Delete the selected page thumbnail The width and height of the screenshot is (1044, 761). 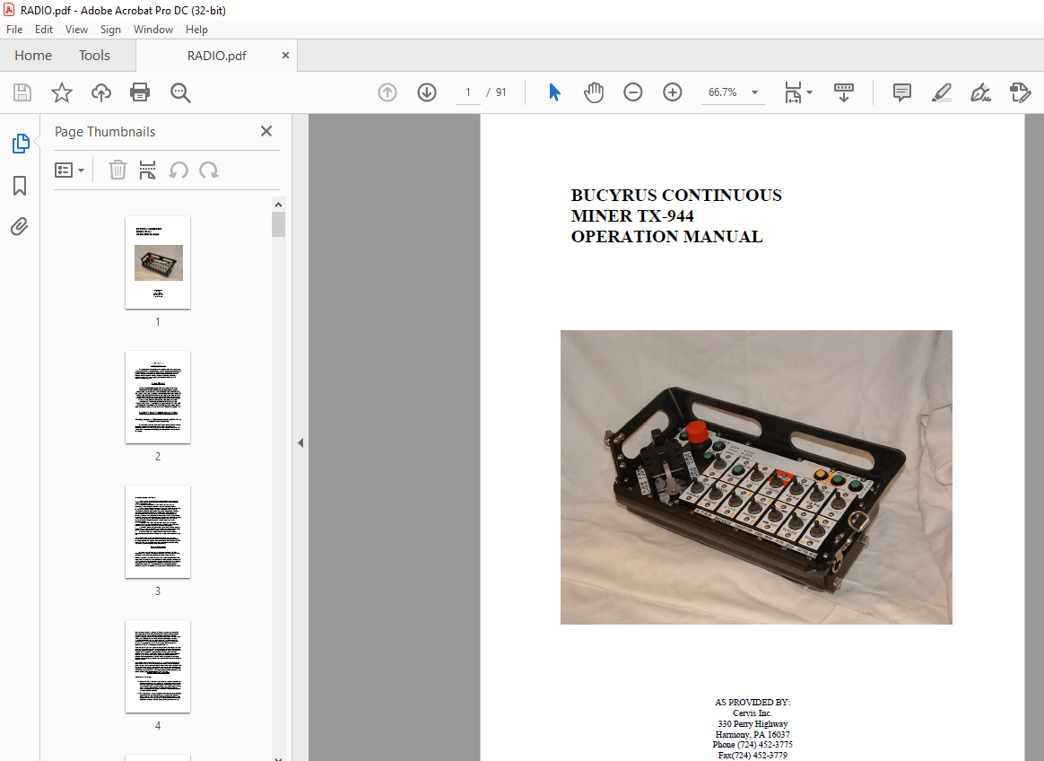117,170
